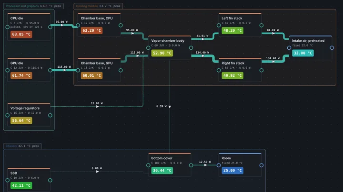The width and height of the screenshot is (343, 192).
Task: Select the SSD right-side output port
Action: coord(50,180)
